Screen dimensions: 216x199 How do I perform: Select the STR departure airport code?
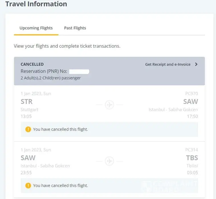27,102
